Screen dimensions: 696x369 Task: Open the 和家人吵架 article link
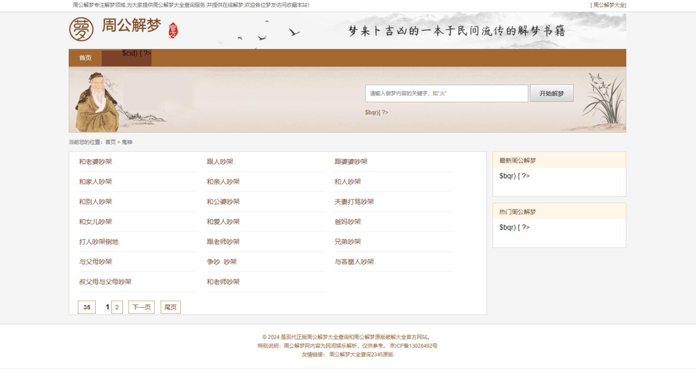coord(96,181)
